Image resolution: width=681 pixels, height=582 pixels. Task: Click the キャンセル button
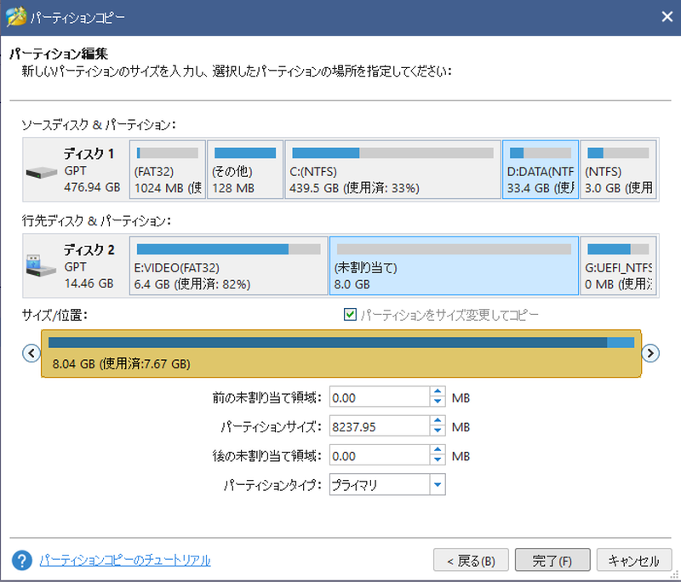pos(633,560)
